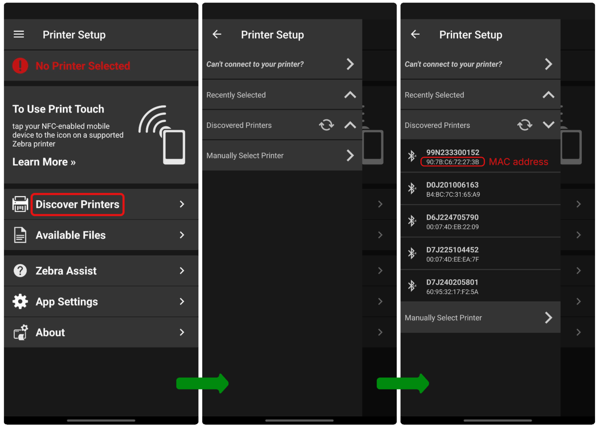Refresh Discovered Printers in the middle screen
The image size is (600, 428).
click(x=326, y=125)
